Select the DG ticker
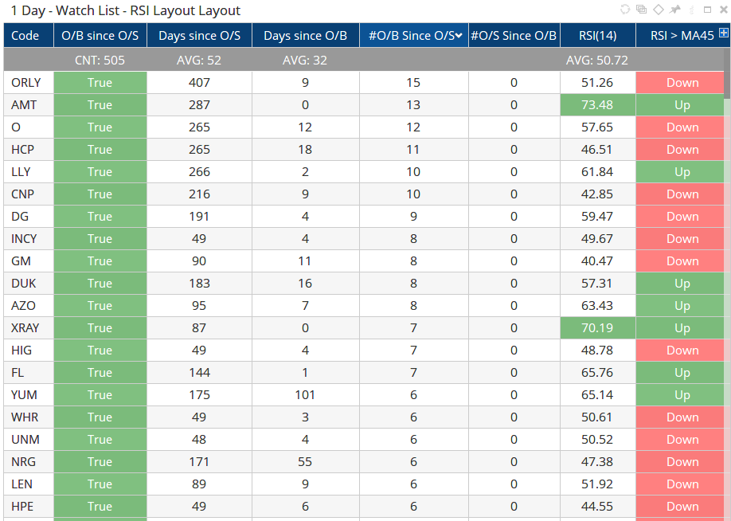 [x=20, y=217]
